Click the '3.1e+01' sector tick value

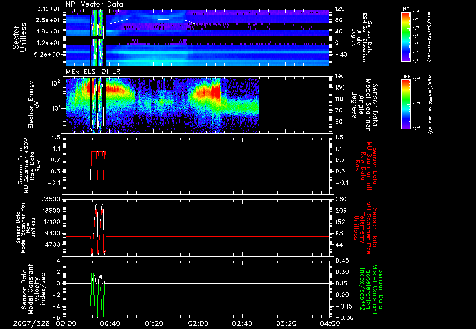click(x=48, y=9)
